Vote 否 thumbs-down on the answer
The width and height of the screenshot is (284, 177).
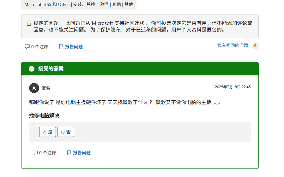(x=66, y=132)
